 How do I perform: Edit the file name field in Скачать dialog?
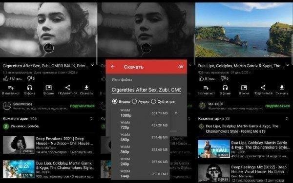pos(146,90)
